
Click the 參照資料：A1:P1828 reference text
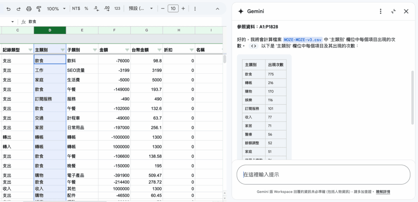[x=258, y=26]
